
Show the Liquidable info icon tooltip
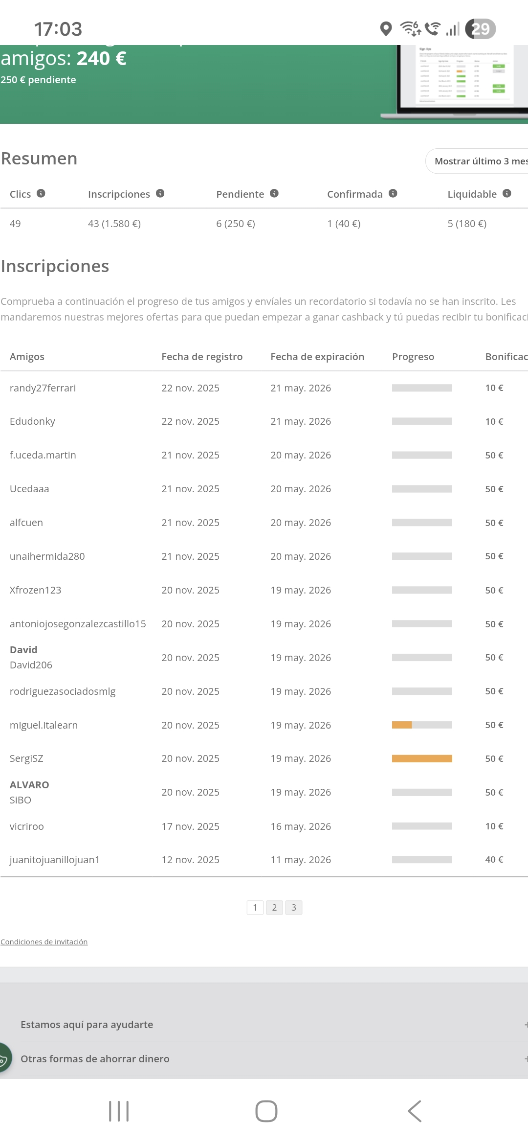(507, 193)
